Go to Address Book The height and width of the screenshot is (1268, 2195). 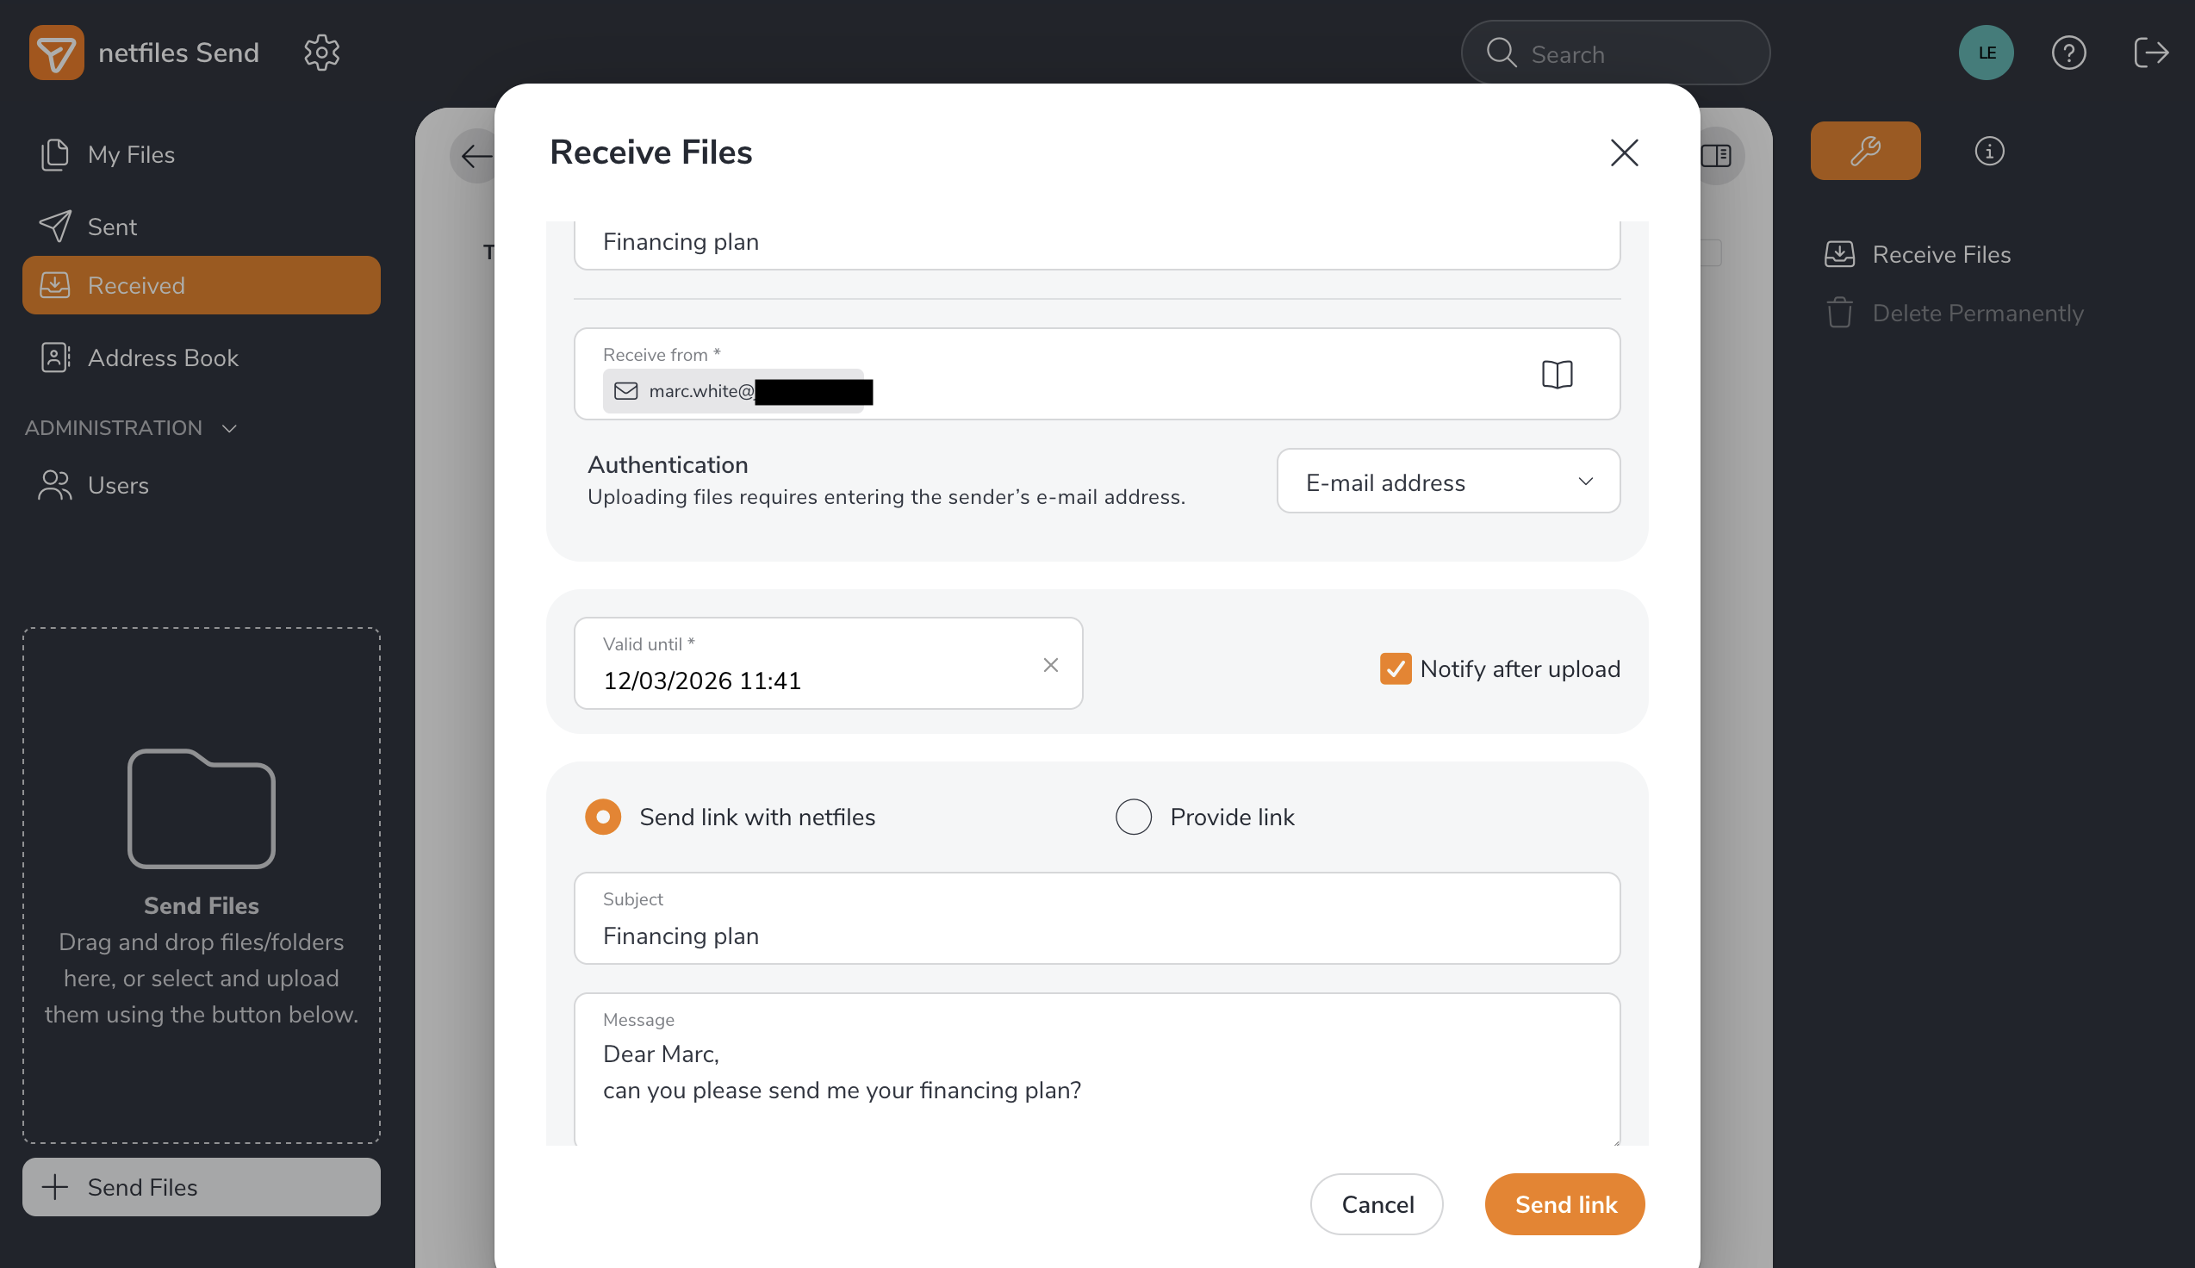[x=162, y=358]
